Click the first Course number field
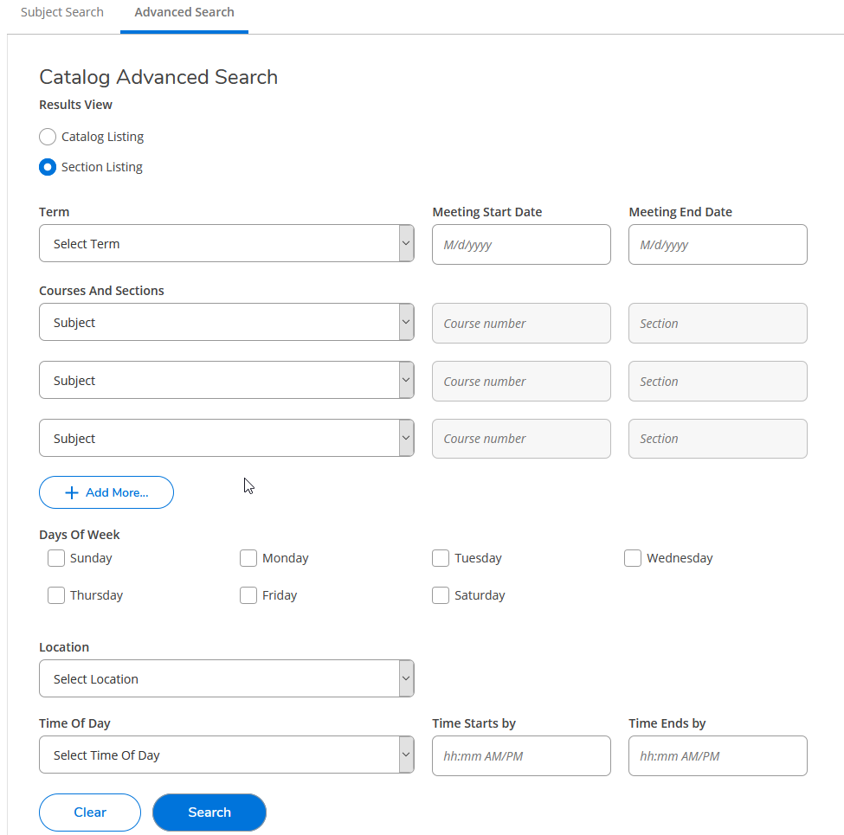The width and height of the screenshot is (844, 835). [521, 324]
